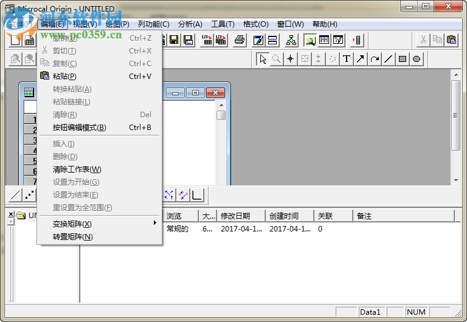
Task: Click the Print icon in toolbar
Action: pos(240,40)
